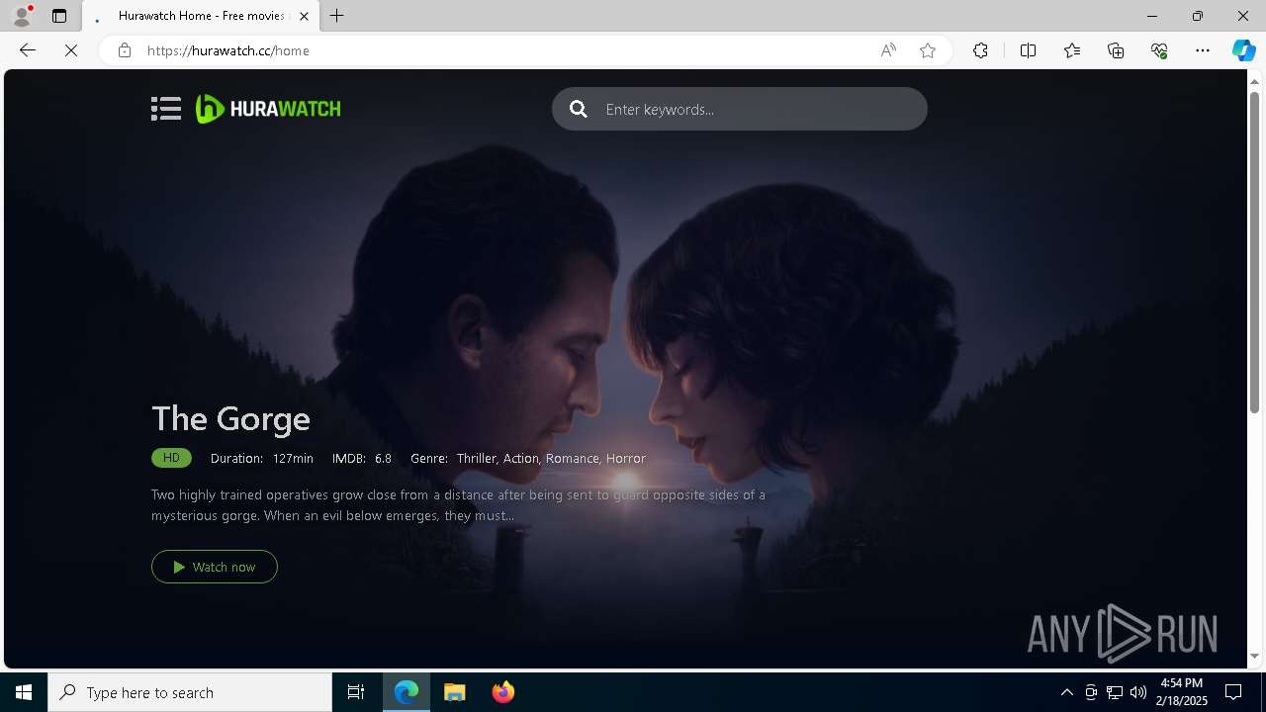Open a new browser tab
The width and height of the screenshot is (1266, 712).
click(x=337, y=16)
